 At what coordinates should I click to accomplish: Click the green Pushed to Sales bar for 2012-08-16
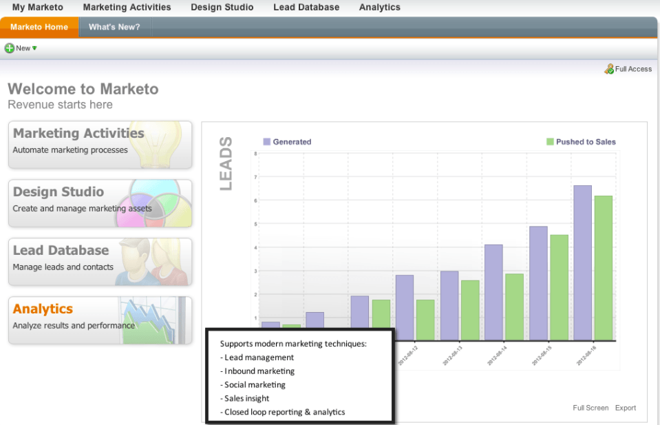604,268
